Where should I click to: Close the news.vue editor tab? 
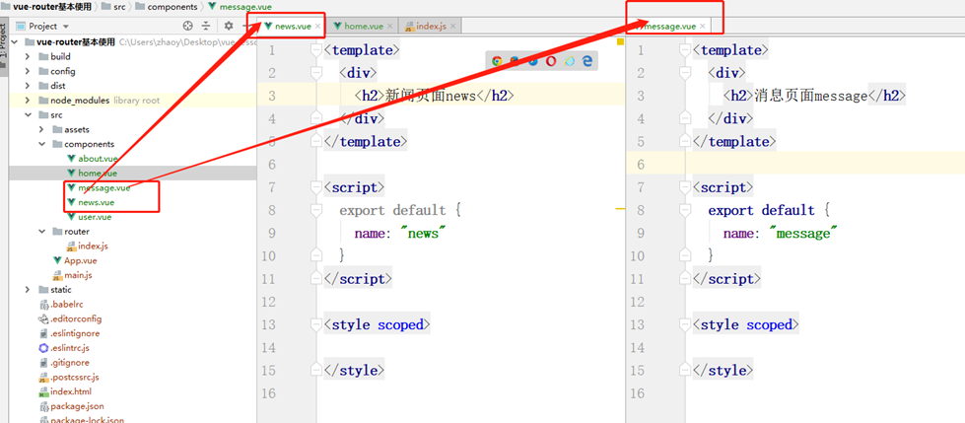click(317, 27)
